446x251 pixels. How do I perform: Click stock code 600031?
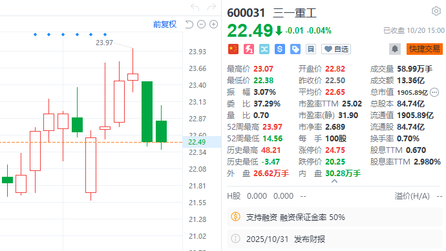tap(246, 13)
